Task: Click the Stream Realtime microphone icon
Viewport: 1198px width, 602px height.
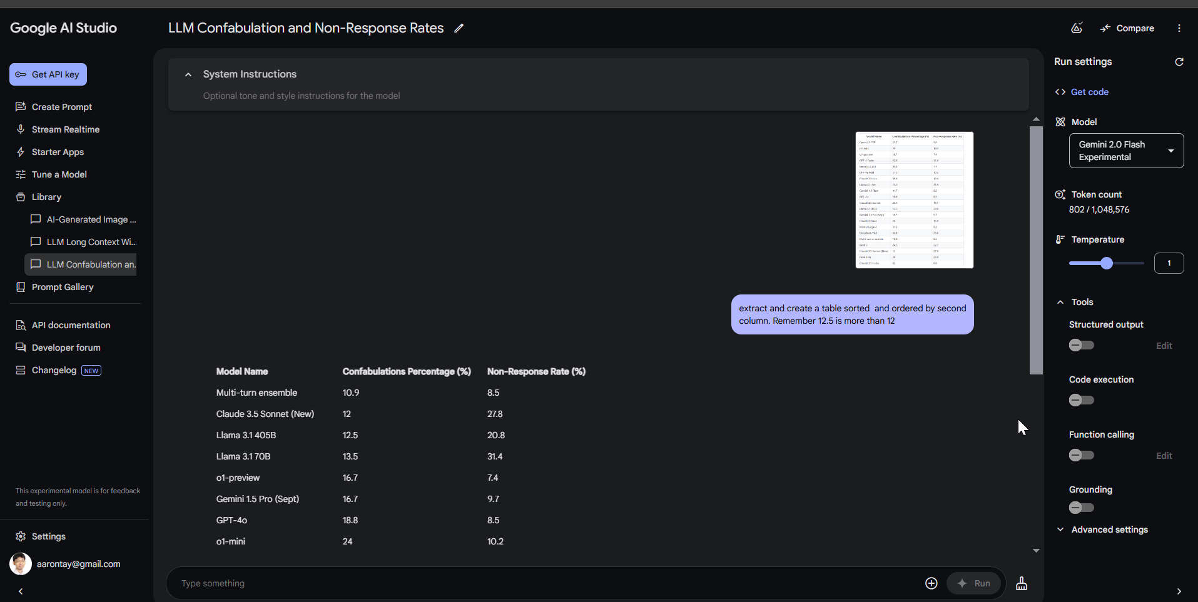Action: [21, 129]
